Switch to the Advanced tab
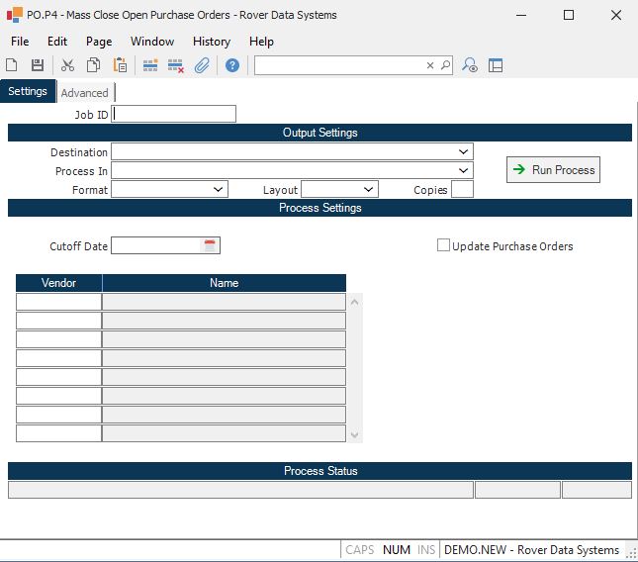 85,93
